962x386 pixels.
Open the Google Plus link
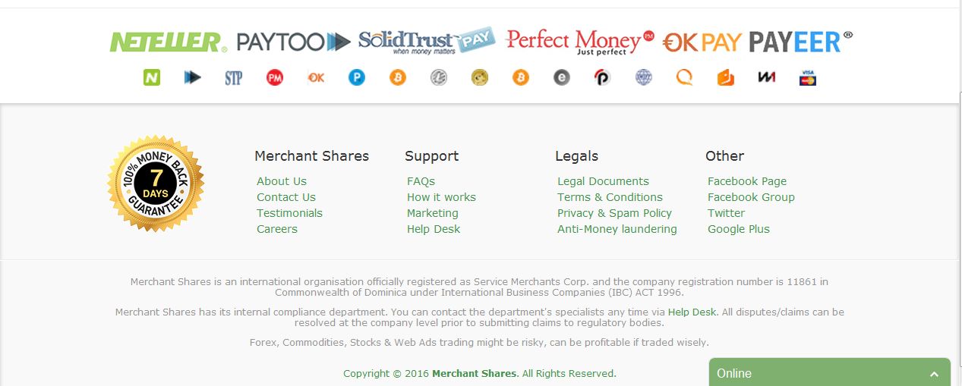[739, 229]
